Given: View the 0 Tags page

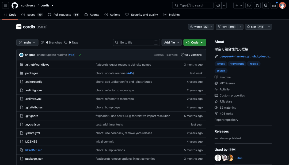Looking at the screenshot, I should pos(71,42).
